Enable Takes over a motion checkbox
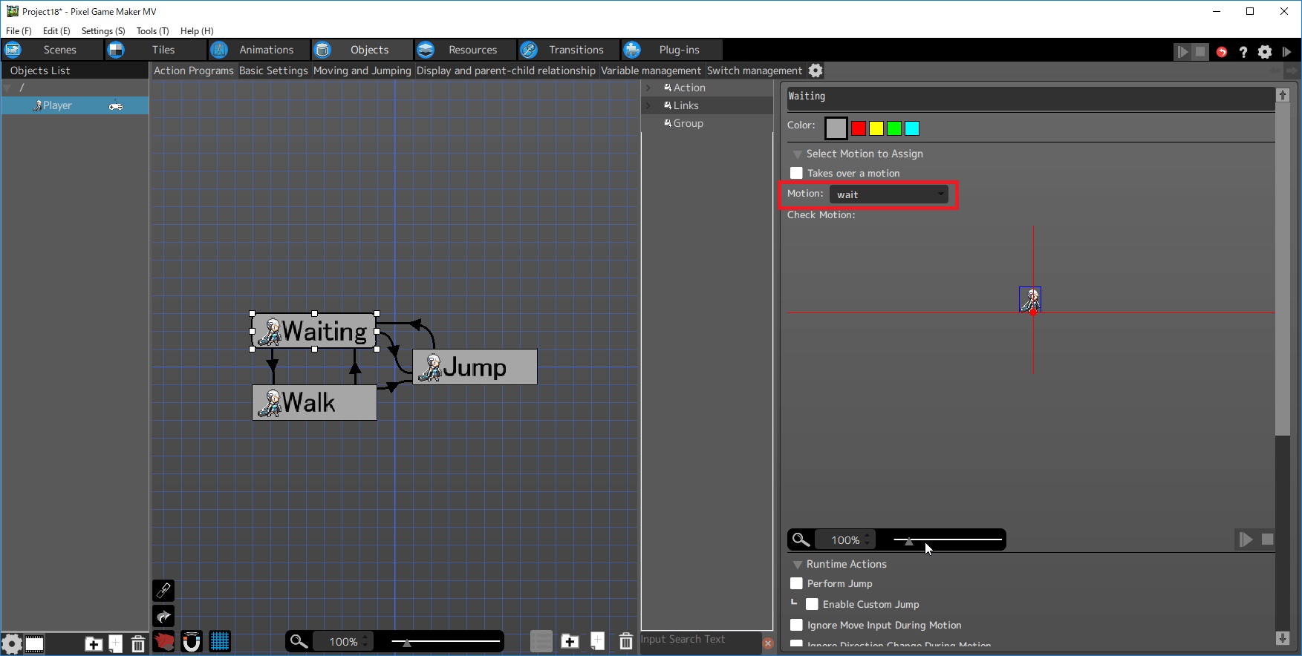Screen dimensions: 1302x656 tap(796, 173)
